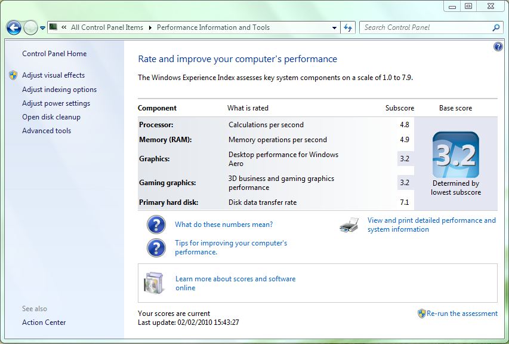Go back with the blue Back arrow
This screenshot has width=509, height=344.
(14, 27)
